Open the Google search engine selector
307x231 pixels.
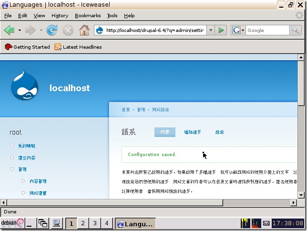coord(238,30)
